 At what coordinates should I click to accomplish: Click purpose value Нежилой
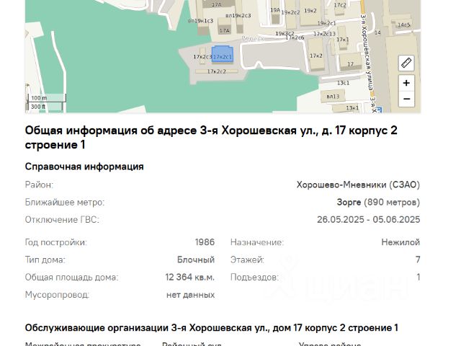(400, 242)
